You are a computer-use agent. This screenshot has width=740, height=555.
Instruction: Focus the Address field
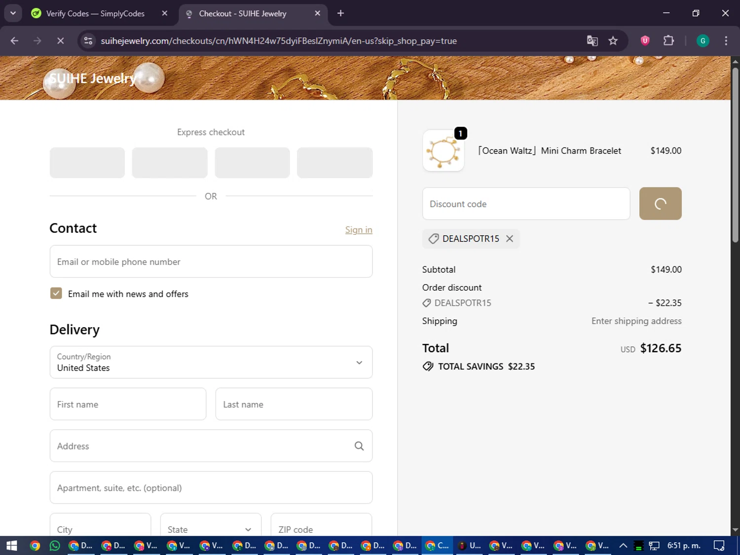[x=211, y=446]
